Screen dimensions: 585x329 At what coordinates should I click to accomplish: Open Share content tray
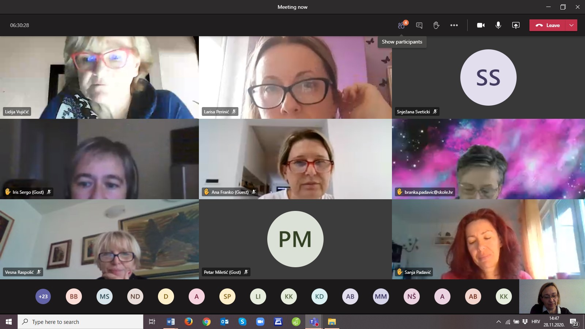(516, 25)
